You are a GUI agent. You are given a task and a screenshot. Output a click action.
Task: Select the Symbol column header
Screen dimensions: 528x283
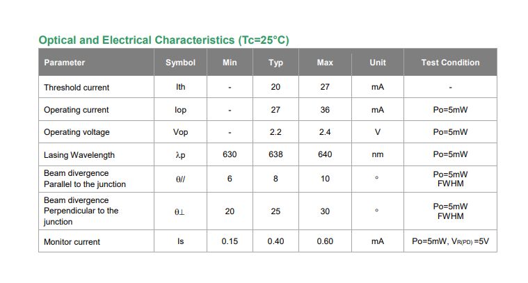click(180, 63)
